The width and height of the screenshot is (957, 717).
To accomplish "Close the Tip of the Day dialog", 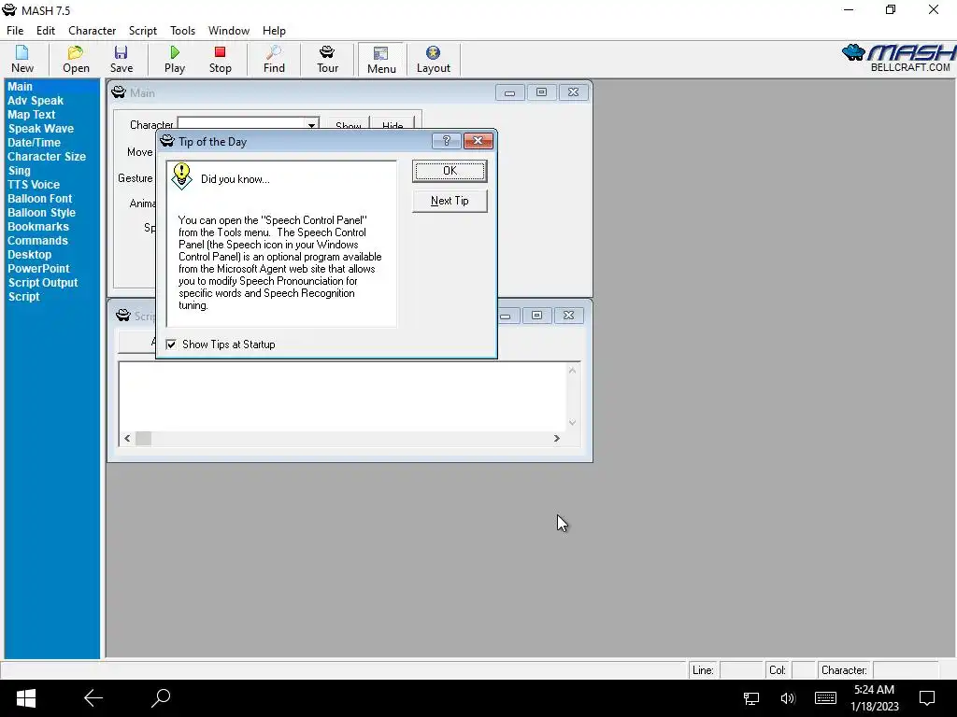I will click(478, 141).
